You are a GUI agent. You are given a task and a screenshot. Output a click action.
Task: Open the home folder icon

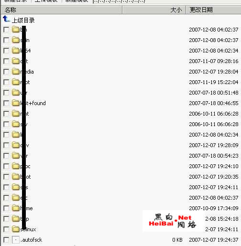[x=16, y=208]
